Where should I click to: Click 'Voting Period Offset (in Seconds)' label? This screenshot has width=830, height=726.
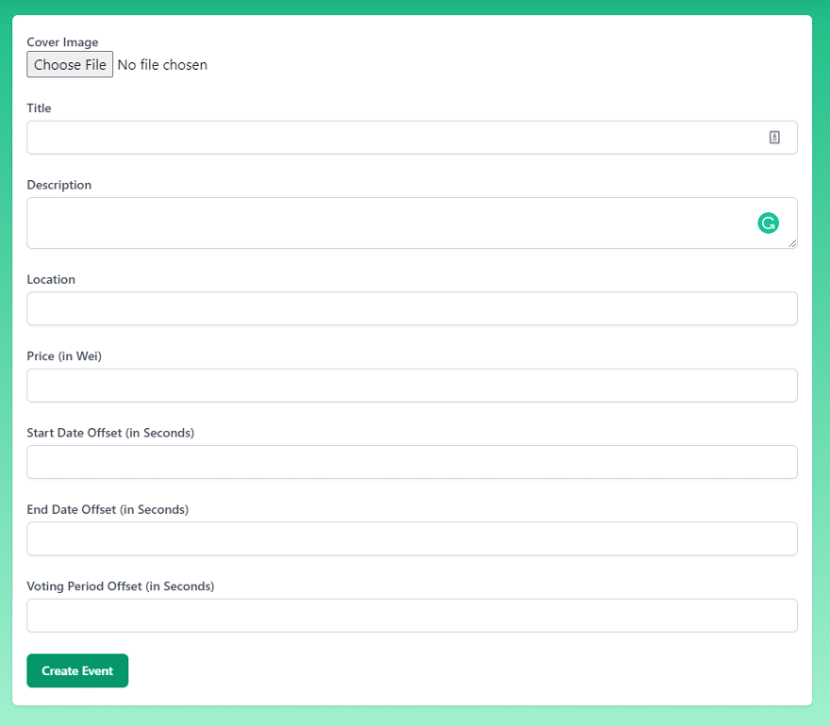point(121,586)
